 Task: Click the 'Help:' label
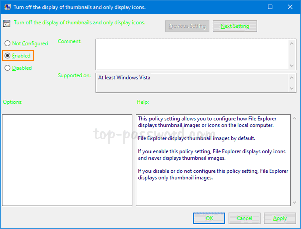click(143, 102)
